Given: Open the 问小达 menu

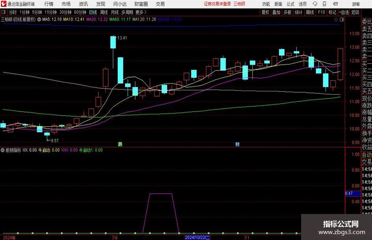Looking at the screenshot, I should pyautogui.click(x=120, y=4).
